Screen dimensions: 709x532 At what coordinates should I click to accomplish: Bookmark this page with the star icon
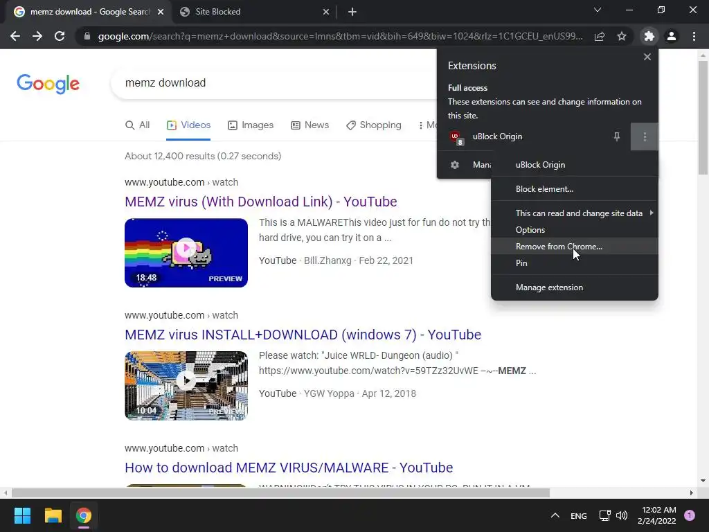pos(622,36)
